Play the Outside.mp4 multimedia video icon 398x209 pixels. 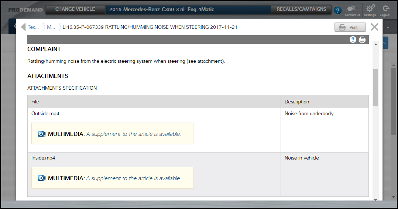click(42, 134)
